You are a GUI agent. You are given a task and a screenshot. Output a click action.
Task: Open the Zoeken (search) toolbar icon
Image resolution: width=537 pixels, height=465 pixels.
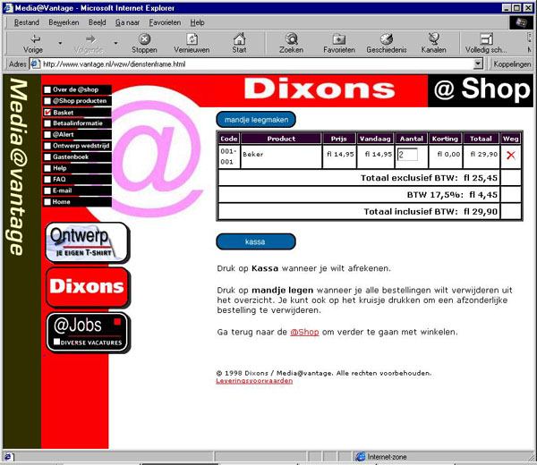291,38
